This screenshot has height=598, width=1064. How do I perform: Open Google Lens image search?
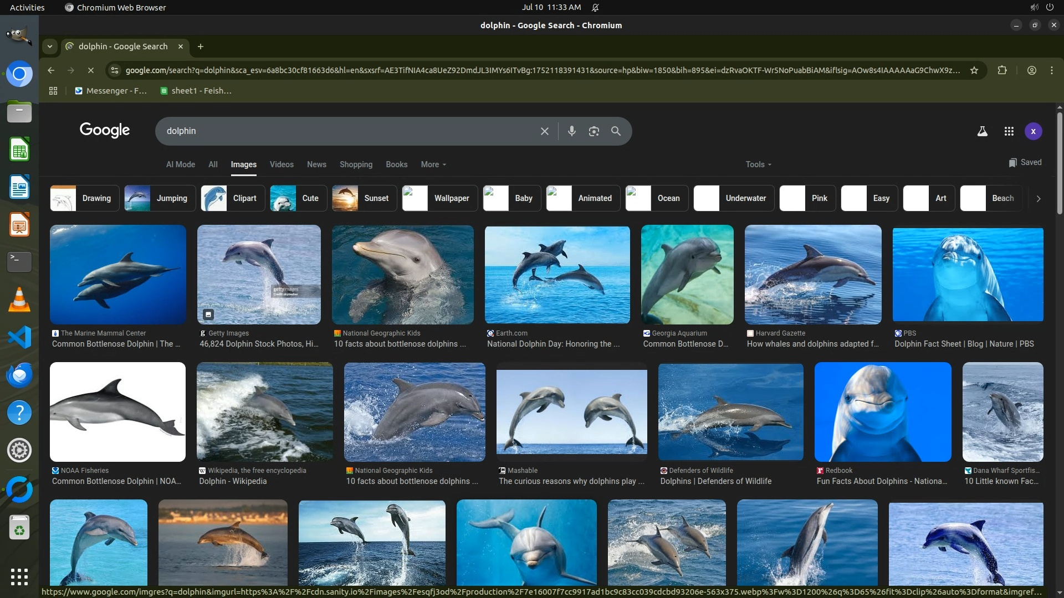(594, 131)
